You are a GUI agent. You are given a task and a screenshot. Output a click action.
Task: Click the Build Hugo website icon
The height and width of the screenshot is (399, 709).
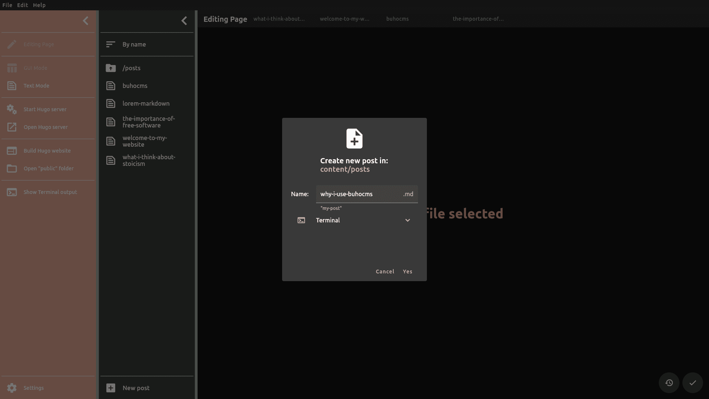point(12,151)
